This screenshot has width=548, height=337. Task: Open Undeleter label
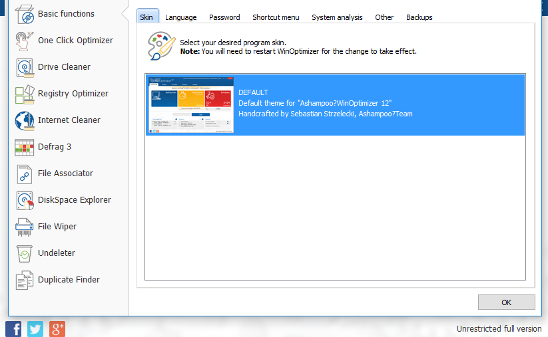[x=57, y=253]
